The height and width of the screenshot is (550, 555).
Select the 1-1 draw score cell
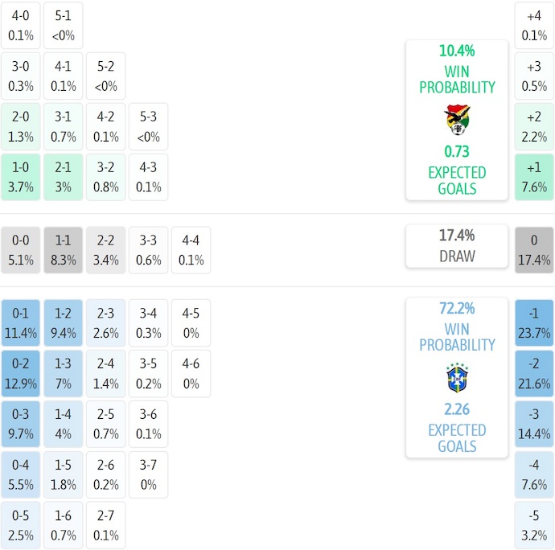pos(64,250)
